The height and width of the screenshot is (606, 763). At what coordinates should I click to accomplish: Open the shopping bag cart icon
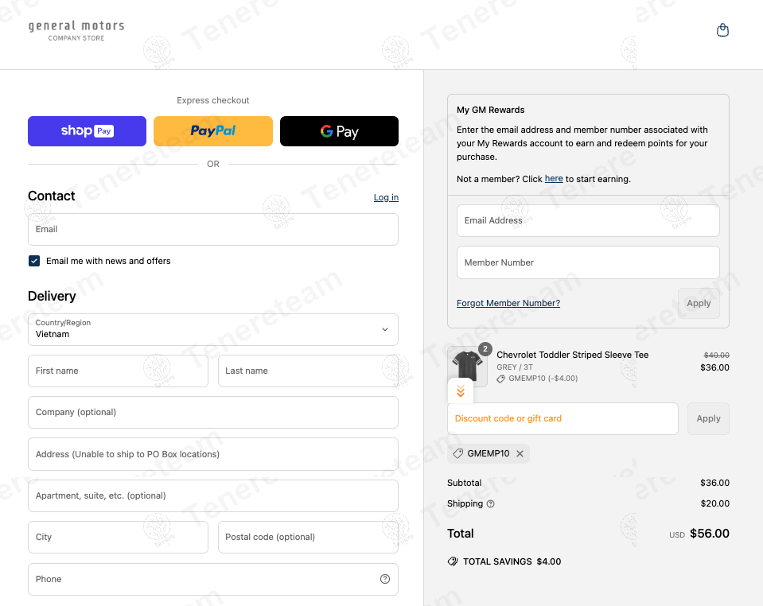pyautogui.click(x=722, y=29)
